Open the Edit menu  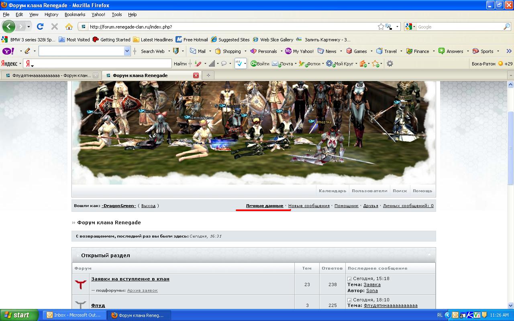tap(19, 14)
